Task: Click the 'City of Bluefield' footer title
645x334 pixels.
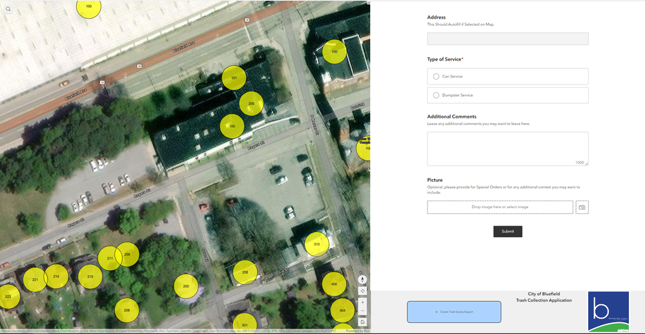Action: pos(544,294)
